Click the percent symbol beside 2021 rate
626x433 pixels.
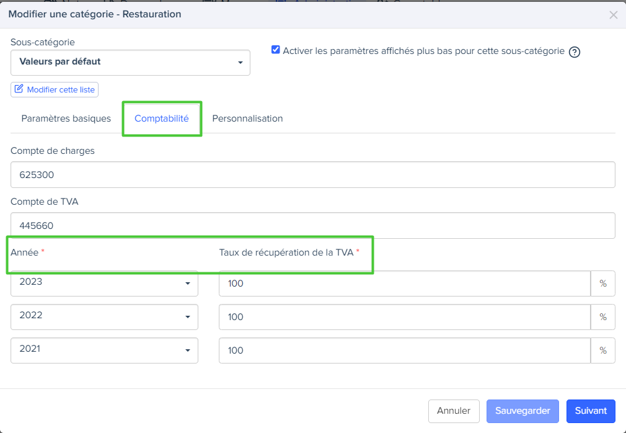click(602, 350)
